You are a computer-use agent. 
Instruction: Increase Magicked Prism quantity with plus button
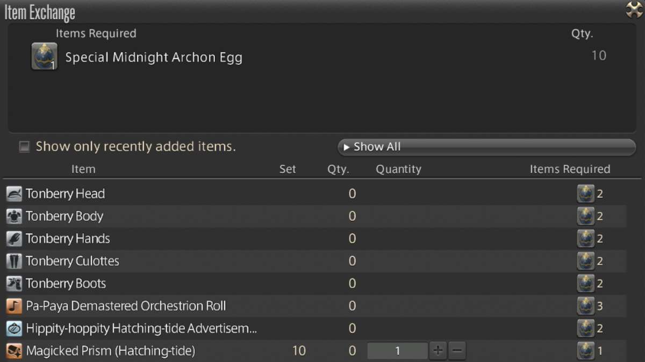pyautogui.click(x=438, y=351)
